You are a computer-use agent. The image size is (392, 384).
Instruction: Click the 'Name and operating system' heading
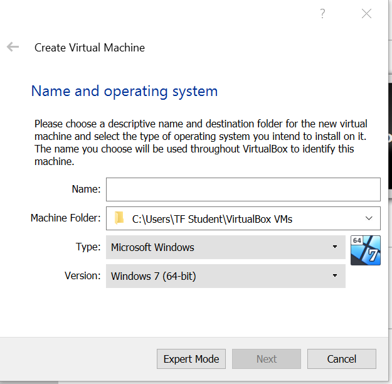pos(125,92)
